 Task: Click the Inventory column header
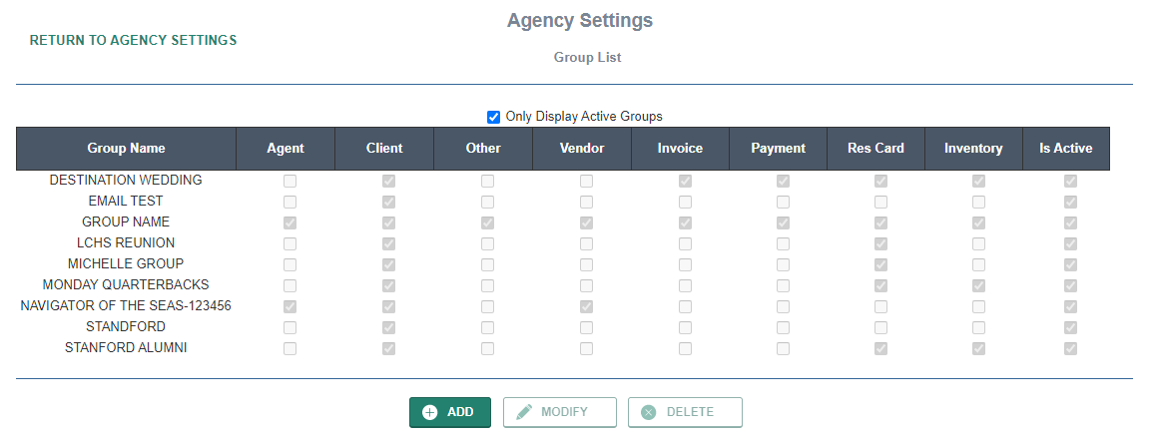tap(973, 149)
